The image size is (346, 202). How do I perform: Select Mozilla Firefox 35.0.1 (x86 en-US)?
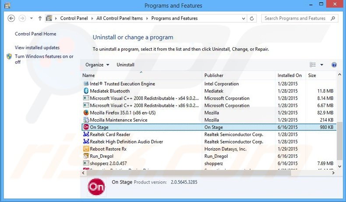123,113
